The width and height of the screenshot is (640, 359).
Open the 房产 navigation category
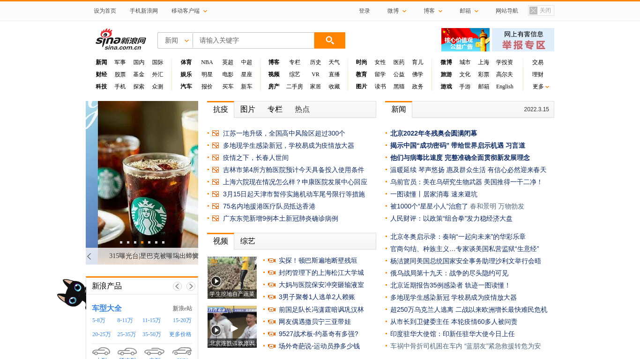pos(274,86)
